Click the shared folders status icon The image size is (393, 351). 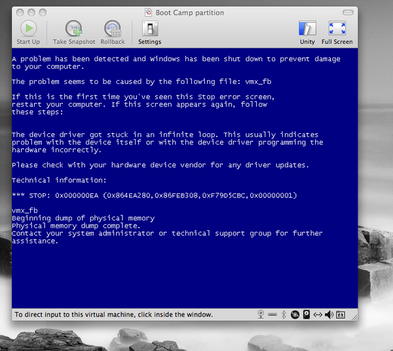point(341,315)
